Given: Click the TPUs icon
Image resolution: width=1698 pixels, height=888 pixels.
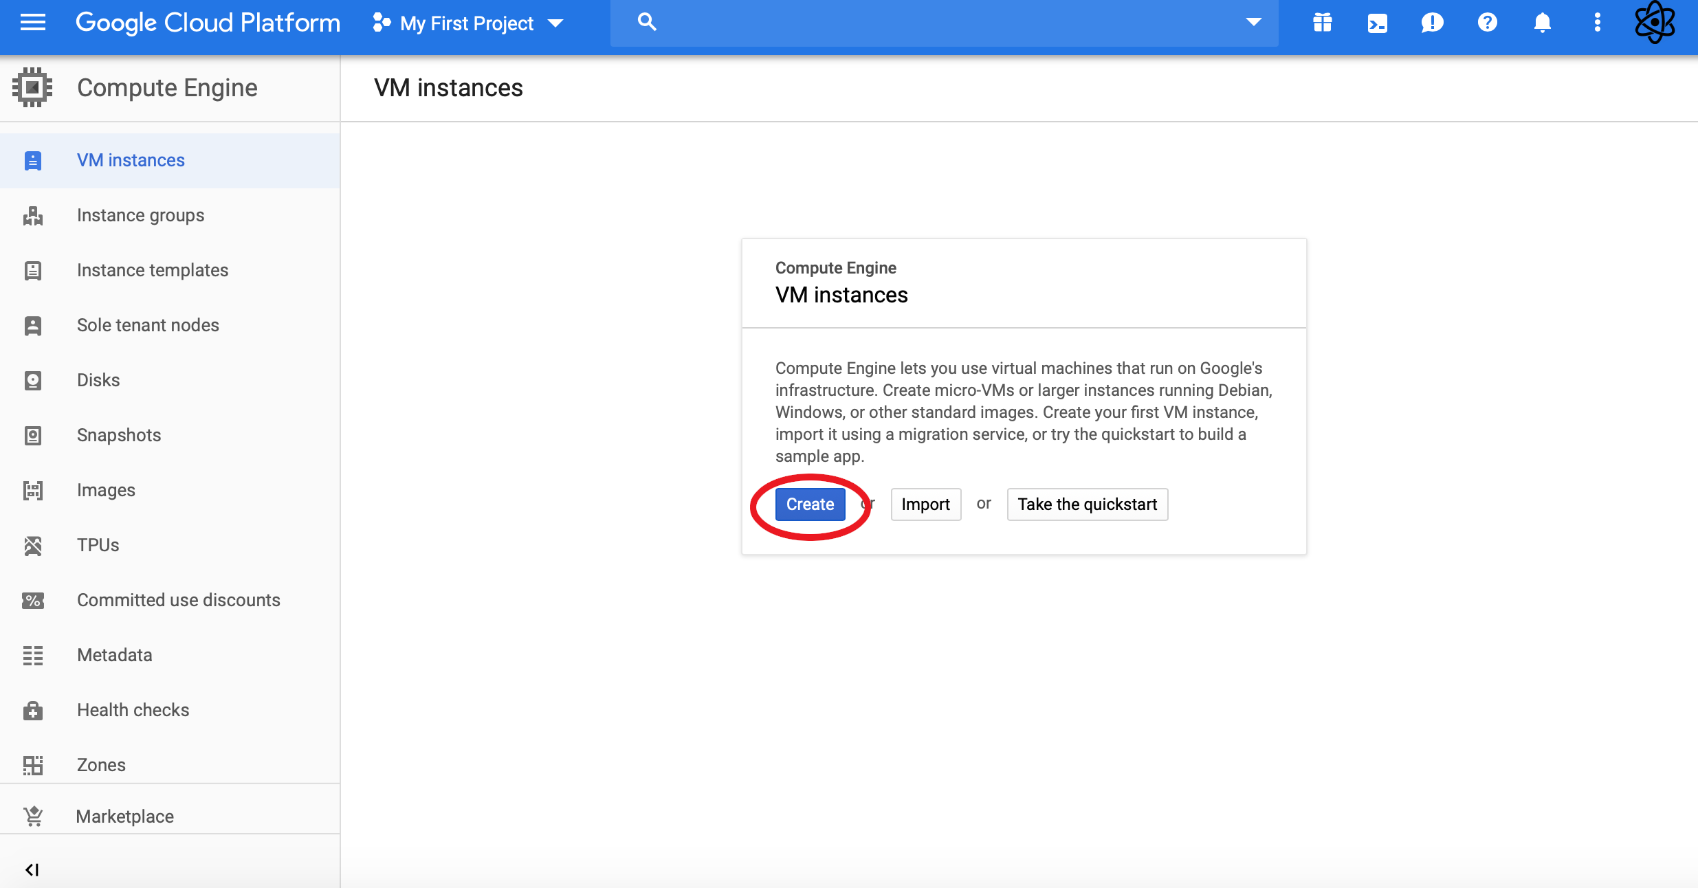Looking at the screenshot, I should [33, 546].
